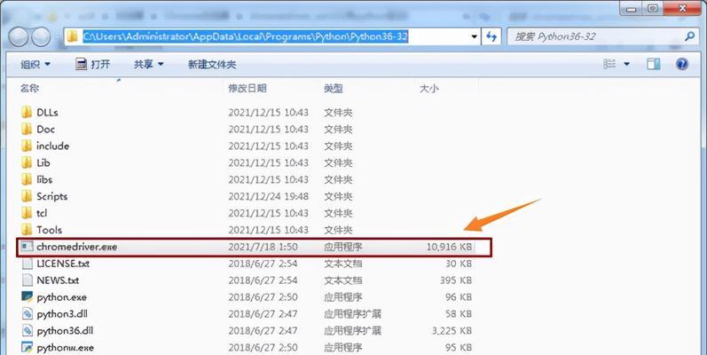Click the python36.dll file name
The image size is (707, 355).
coord(65,331)
